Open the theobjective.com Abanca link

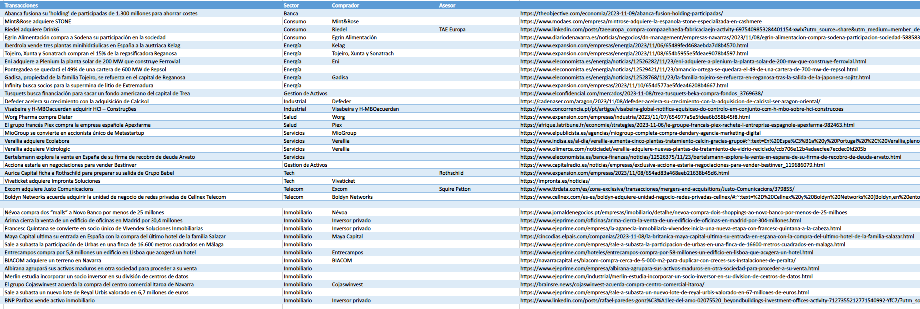click(621, 13)
